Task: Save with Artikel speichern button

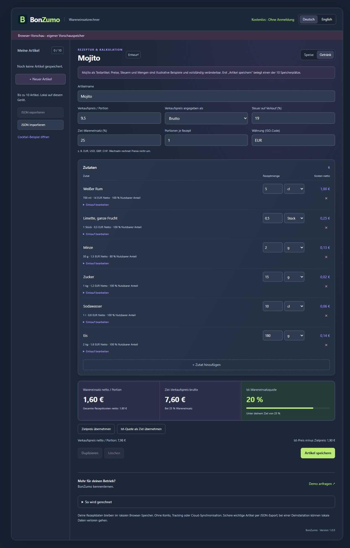Action: click(318, 453)
